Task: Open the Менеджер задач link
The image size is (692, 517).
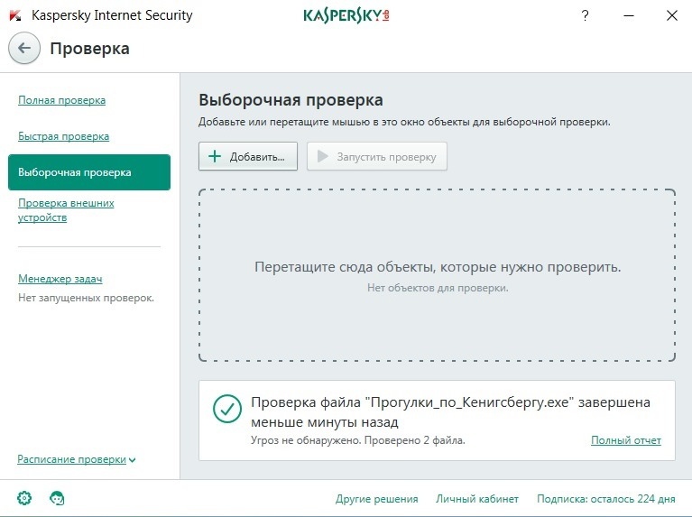Action: tap(60, 279)
